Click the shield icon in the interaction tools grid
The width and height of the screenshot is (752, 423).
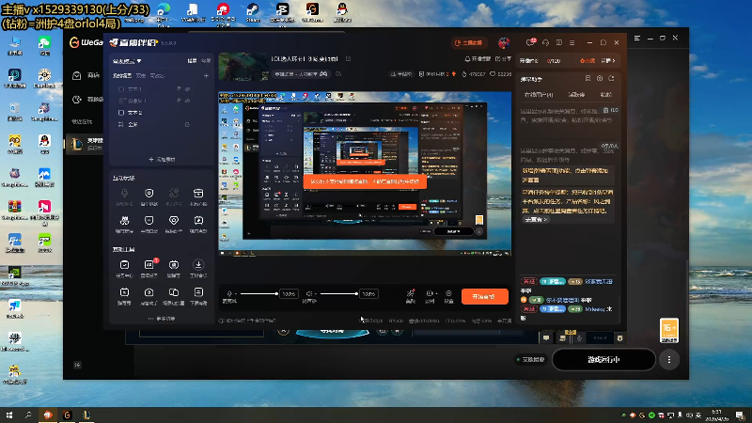click(149, 193)
